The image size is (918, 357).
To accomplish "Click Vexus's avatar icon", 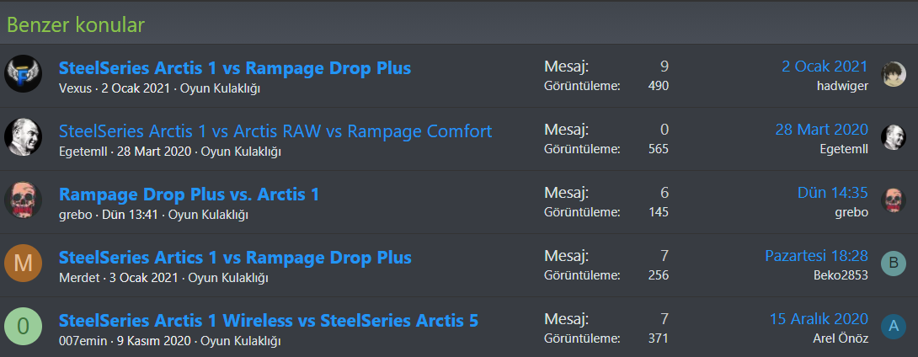I will tap(23, 75).
